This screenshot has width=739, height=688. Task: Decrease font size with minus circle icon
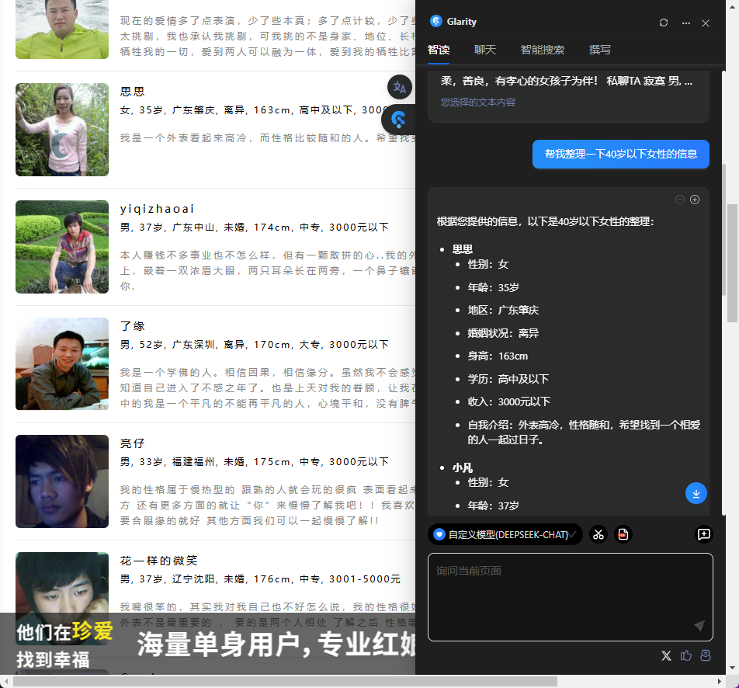tap(680, 200)
